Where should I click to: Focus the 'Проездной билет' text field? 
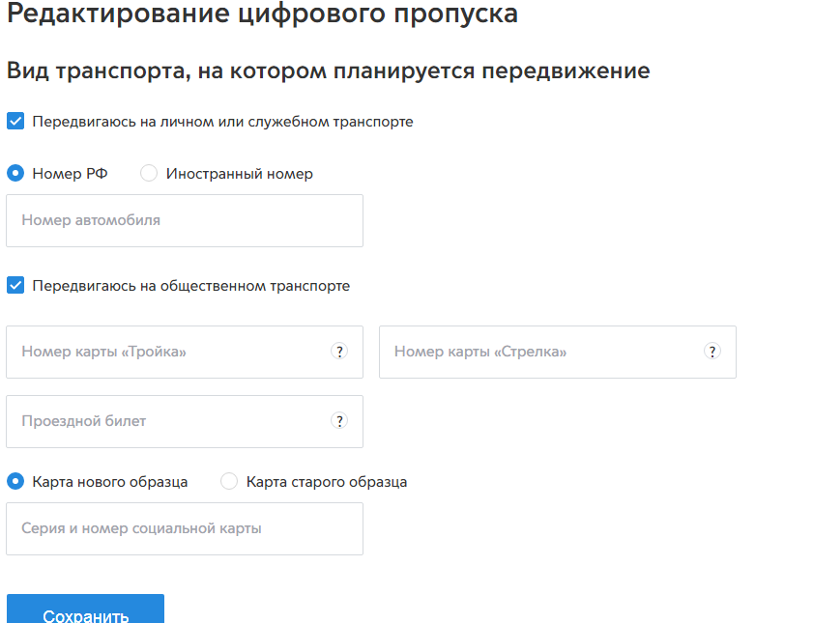(164, 421)
